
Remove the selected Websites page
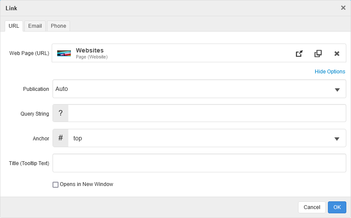click(x=337, y=53)
